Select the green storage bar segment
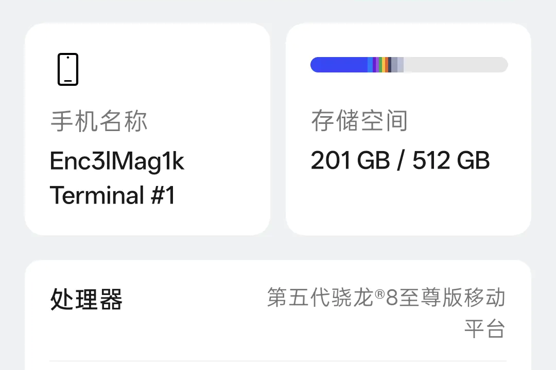 click(380, 65)
